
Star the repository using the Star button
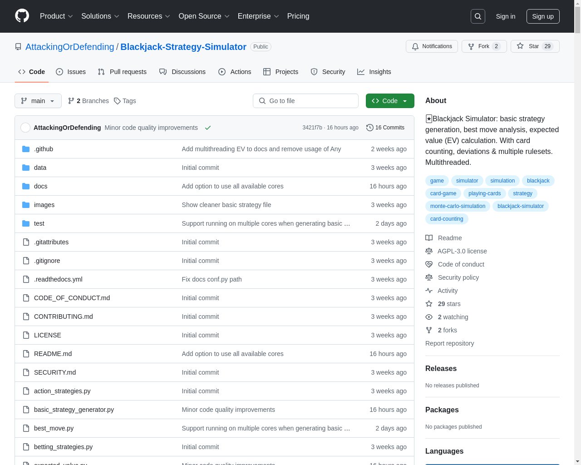pos(535,46)
